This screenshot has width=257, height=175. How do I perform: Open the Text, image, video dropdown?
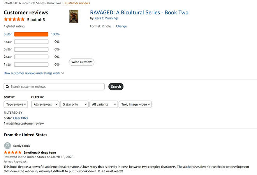[x=135, y=104]
